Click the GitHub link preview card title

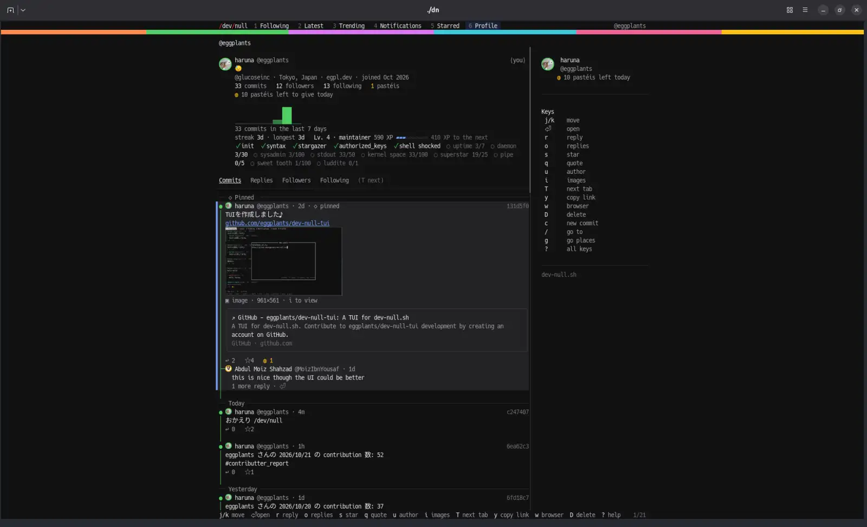point(323,318)
